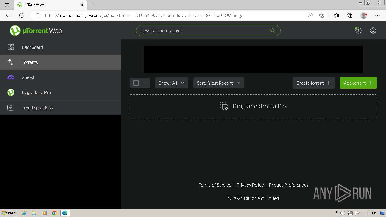The width and height of the screenshot is (386, 217).
Task: Click the Create torrent button
Action: click(314, 83)
